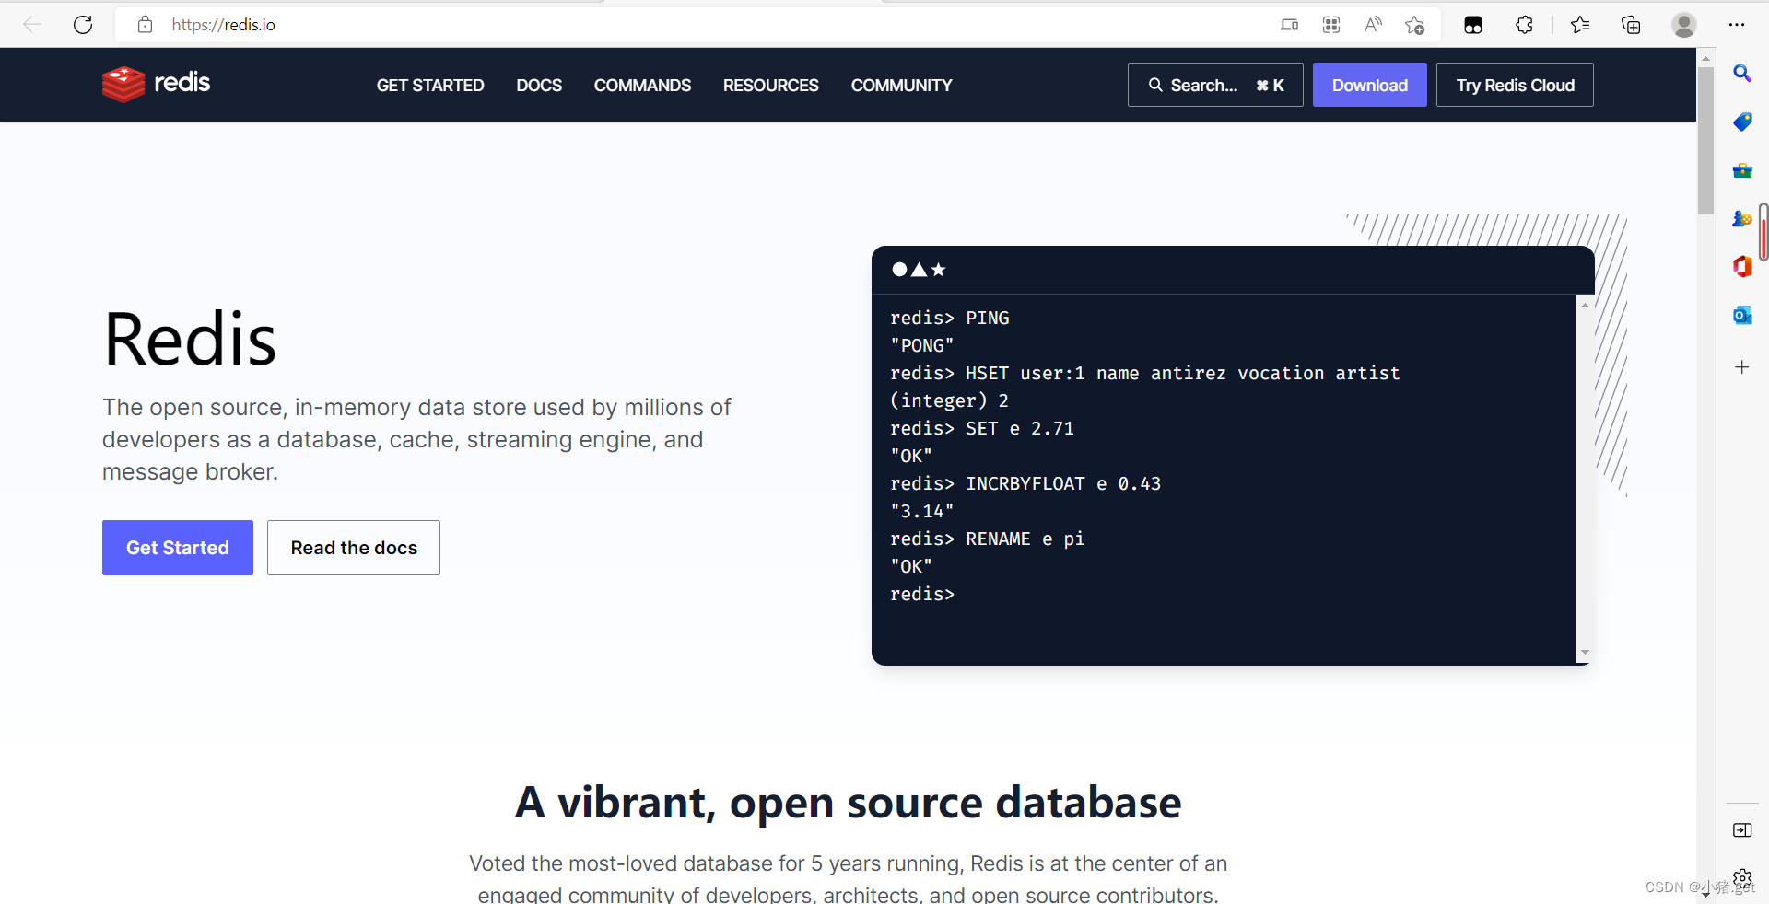Add page to favorites star icon
1769x904 pixels.
(1414, 25)
